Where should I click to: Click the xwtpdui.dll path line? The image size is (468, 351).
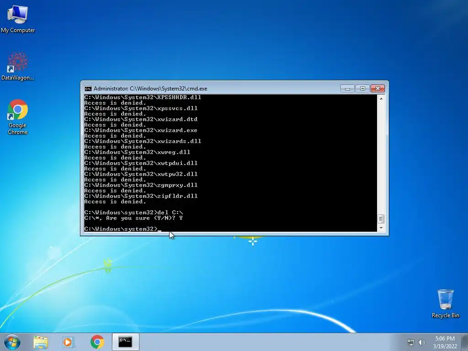click(x=141, y=163)
